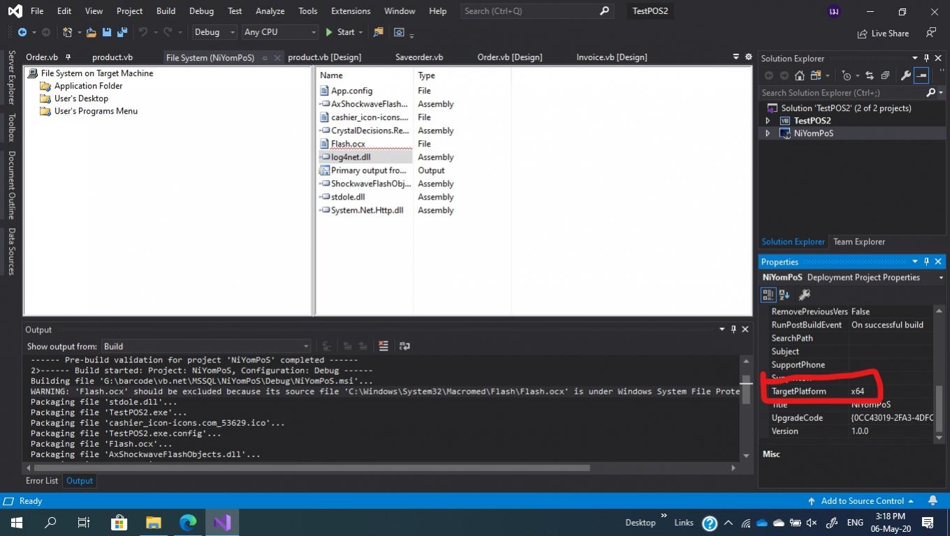Click Clear All in Output toolbar
The width and height of the screenshot is (950, 536).
(383, 346)
